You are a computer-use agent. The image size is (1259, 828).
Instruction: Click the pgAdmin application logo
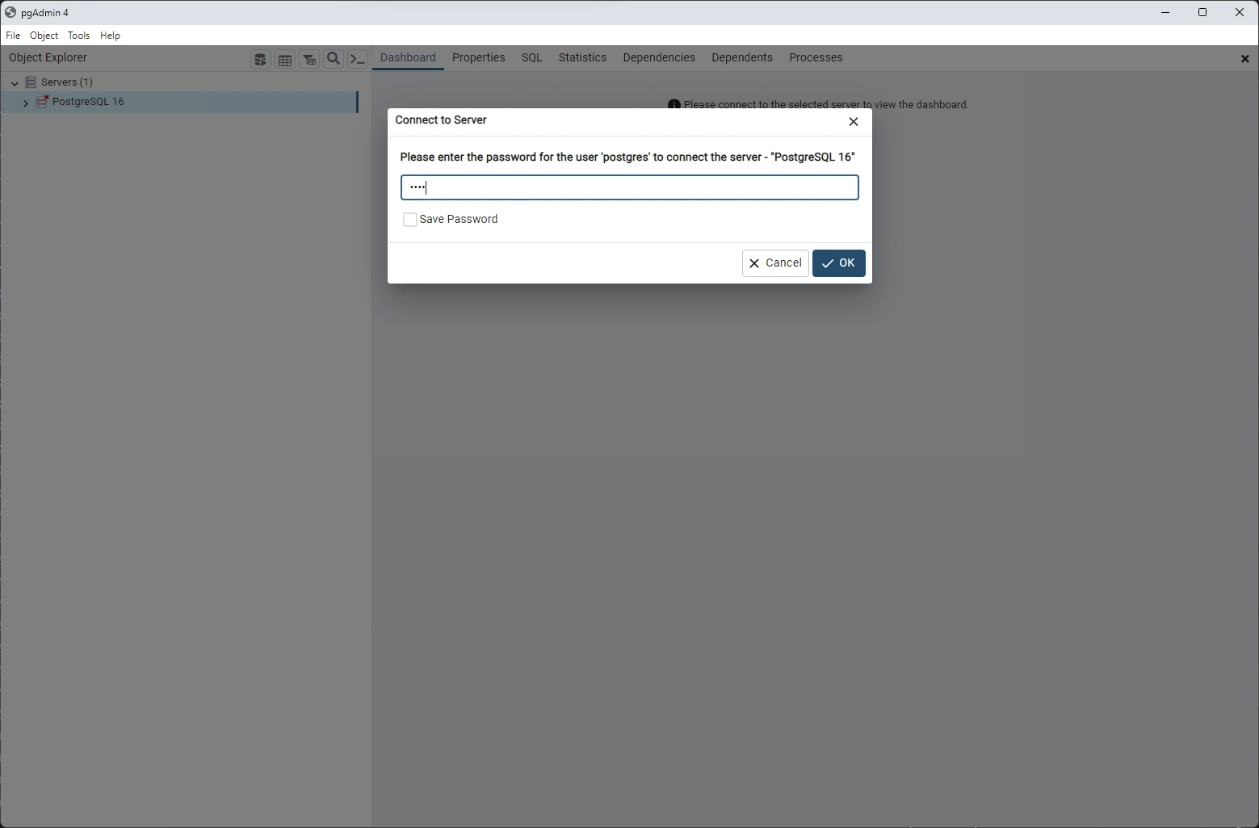[10, 12]
